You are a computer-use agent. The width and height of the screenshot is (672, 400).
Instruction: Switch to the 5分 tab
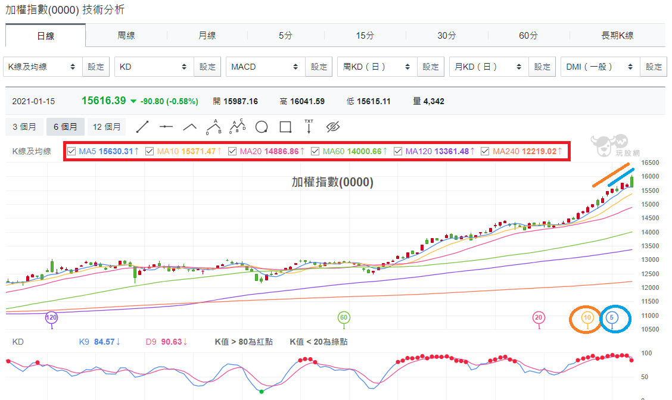tap(285, 36)
